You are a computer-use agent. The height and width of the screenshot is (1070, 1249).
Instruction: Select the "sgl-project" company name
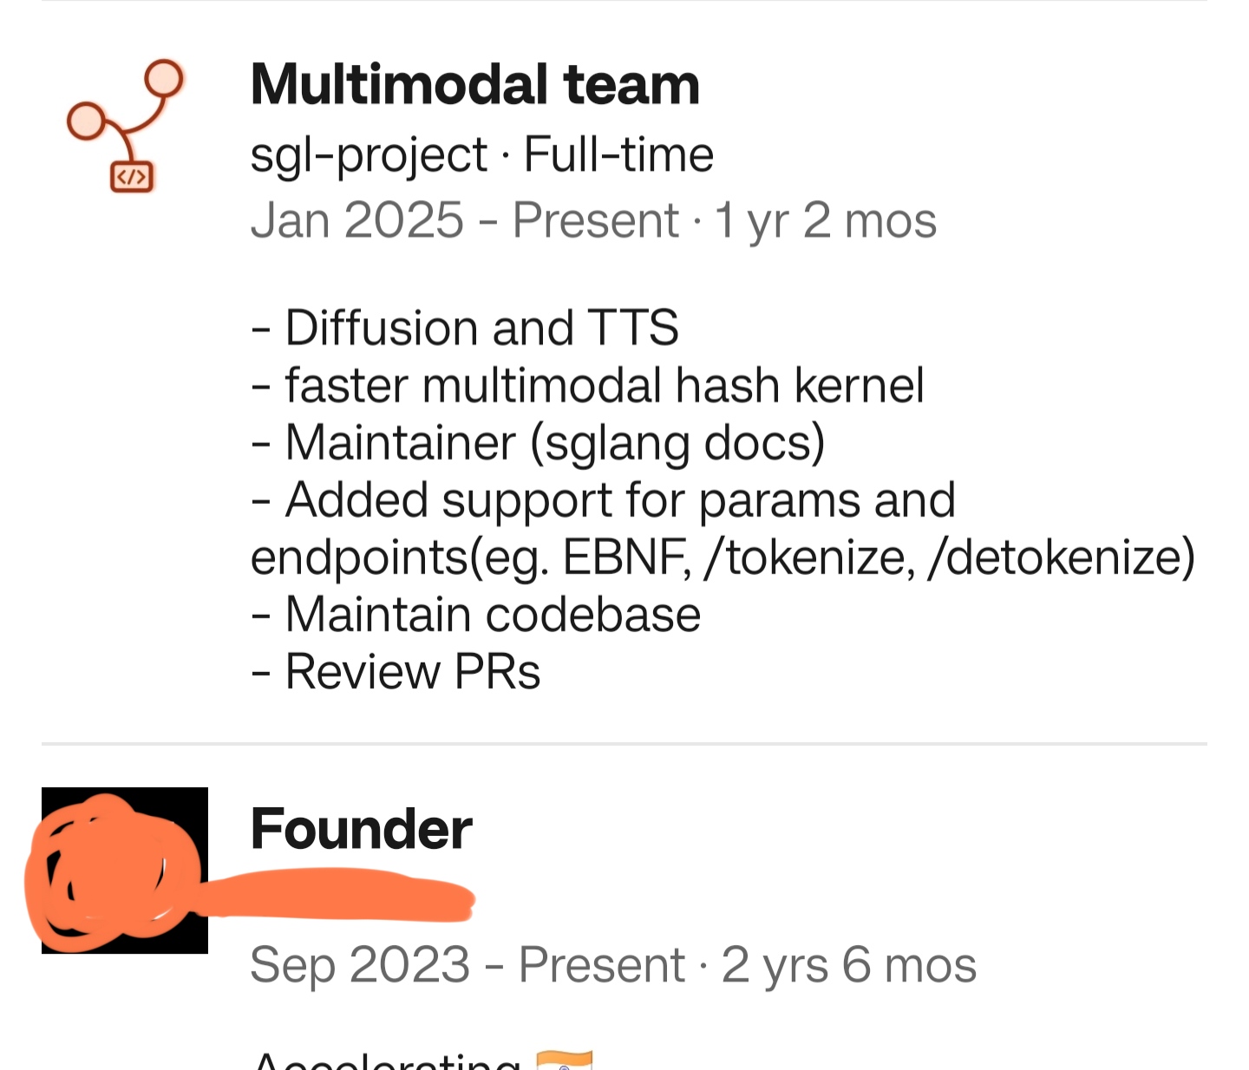(x=369, y=155)
